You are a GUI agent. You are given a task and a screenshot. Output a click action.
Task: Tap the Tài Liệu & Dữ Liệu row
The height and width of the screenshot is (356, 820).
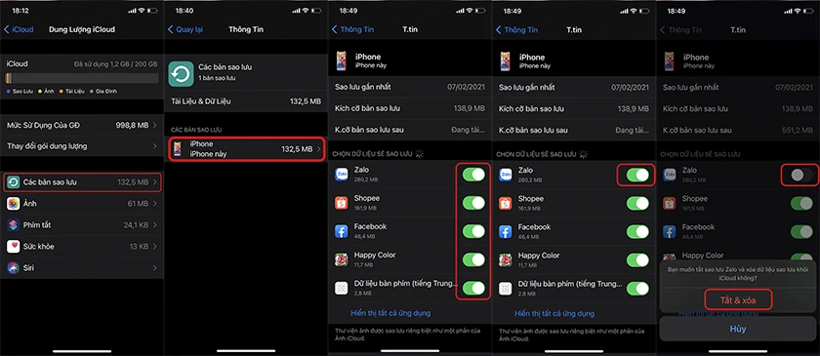(246, 101)
